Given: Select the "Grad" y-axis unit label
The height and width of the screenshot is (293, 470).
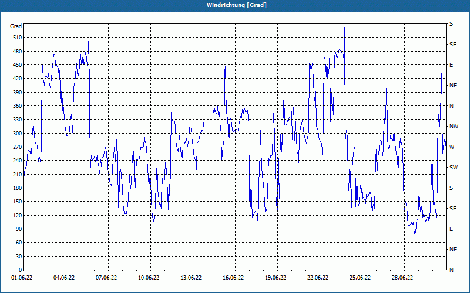Looking at the screenshot, I should (x=16, y=26).
